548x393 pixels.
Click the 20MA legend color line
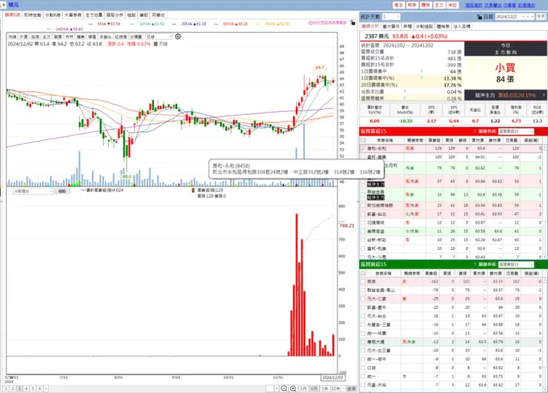pos(174,24)
